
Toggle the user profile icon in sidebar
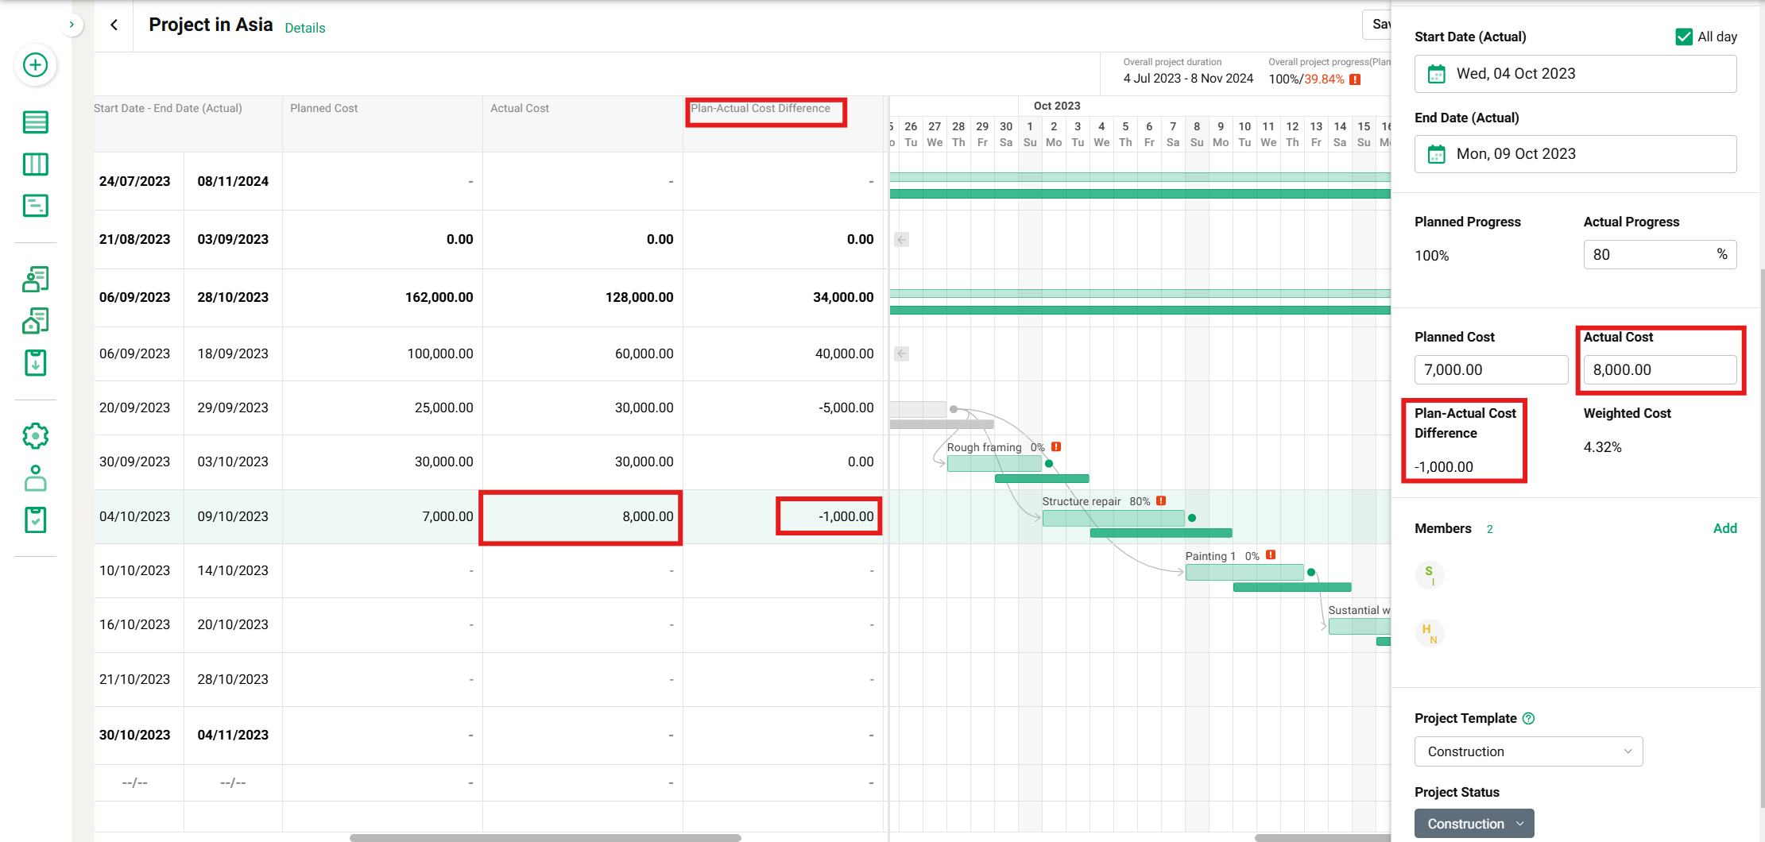pyautogui.click(x=36, y=478)
